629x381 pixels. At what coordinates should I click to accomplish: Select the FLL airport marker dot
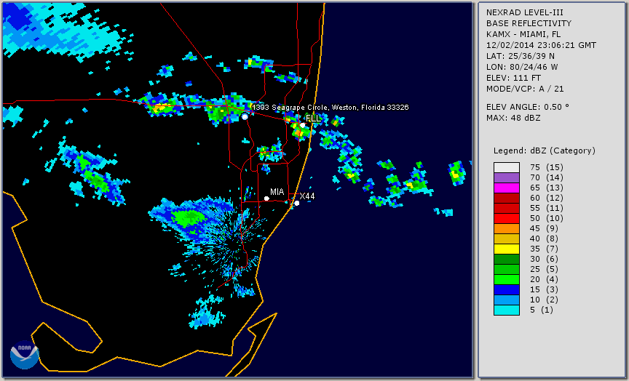[302, 125]
